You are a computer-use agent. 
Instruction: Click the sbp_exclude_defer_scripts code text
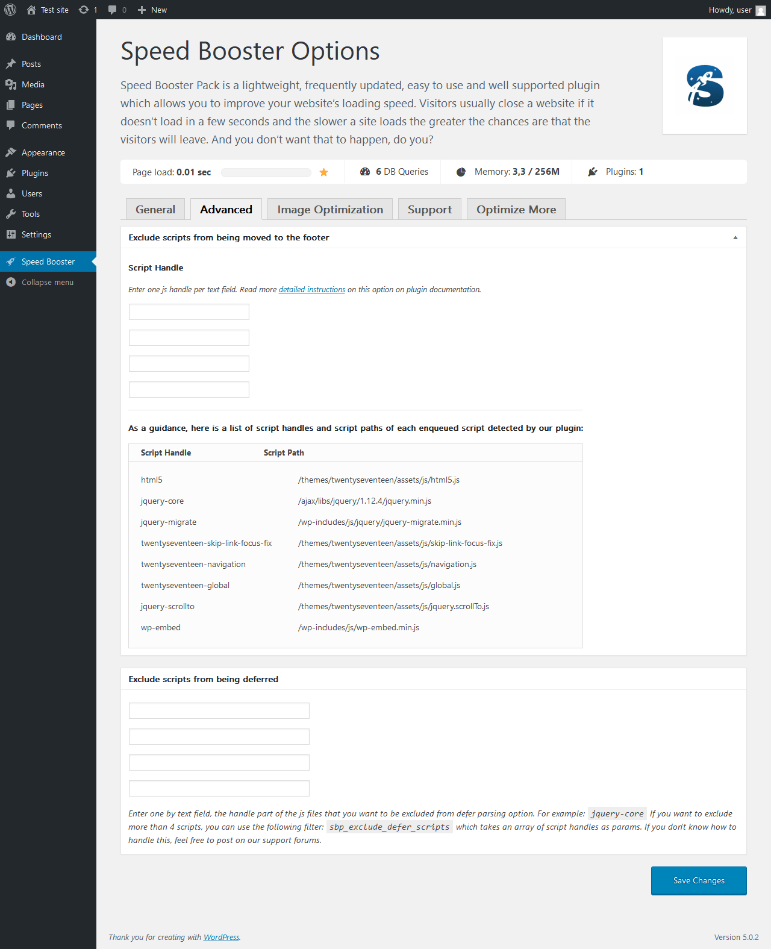(390, 827)
